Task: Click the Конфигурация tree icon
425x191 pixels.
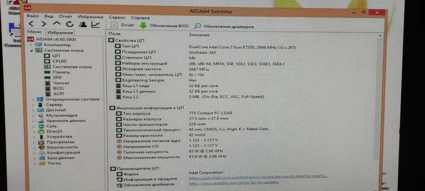Action: 41,153
